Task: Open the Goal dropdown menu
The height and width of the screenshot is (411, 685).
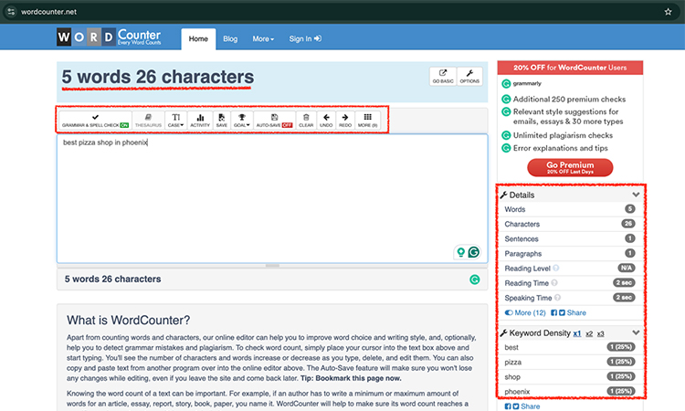Action: [241, 120]
